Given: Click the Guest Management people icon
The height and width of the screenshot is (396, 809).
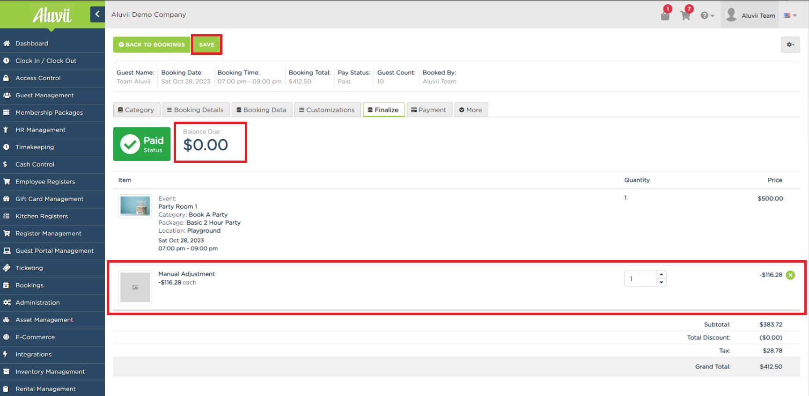Looking at the screenshot, I should click(x=7, y=95).
